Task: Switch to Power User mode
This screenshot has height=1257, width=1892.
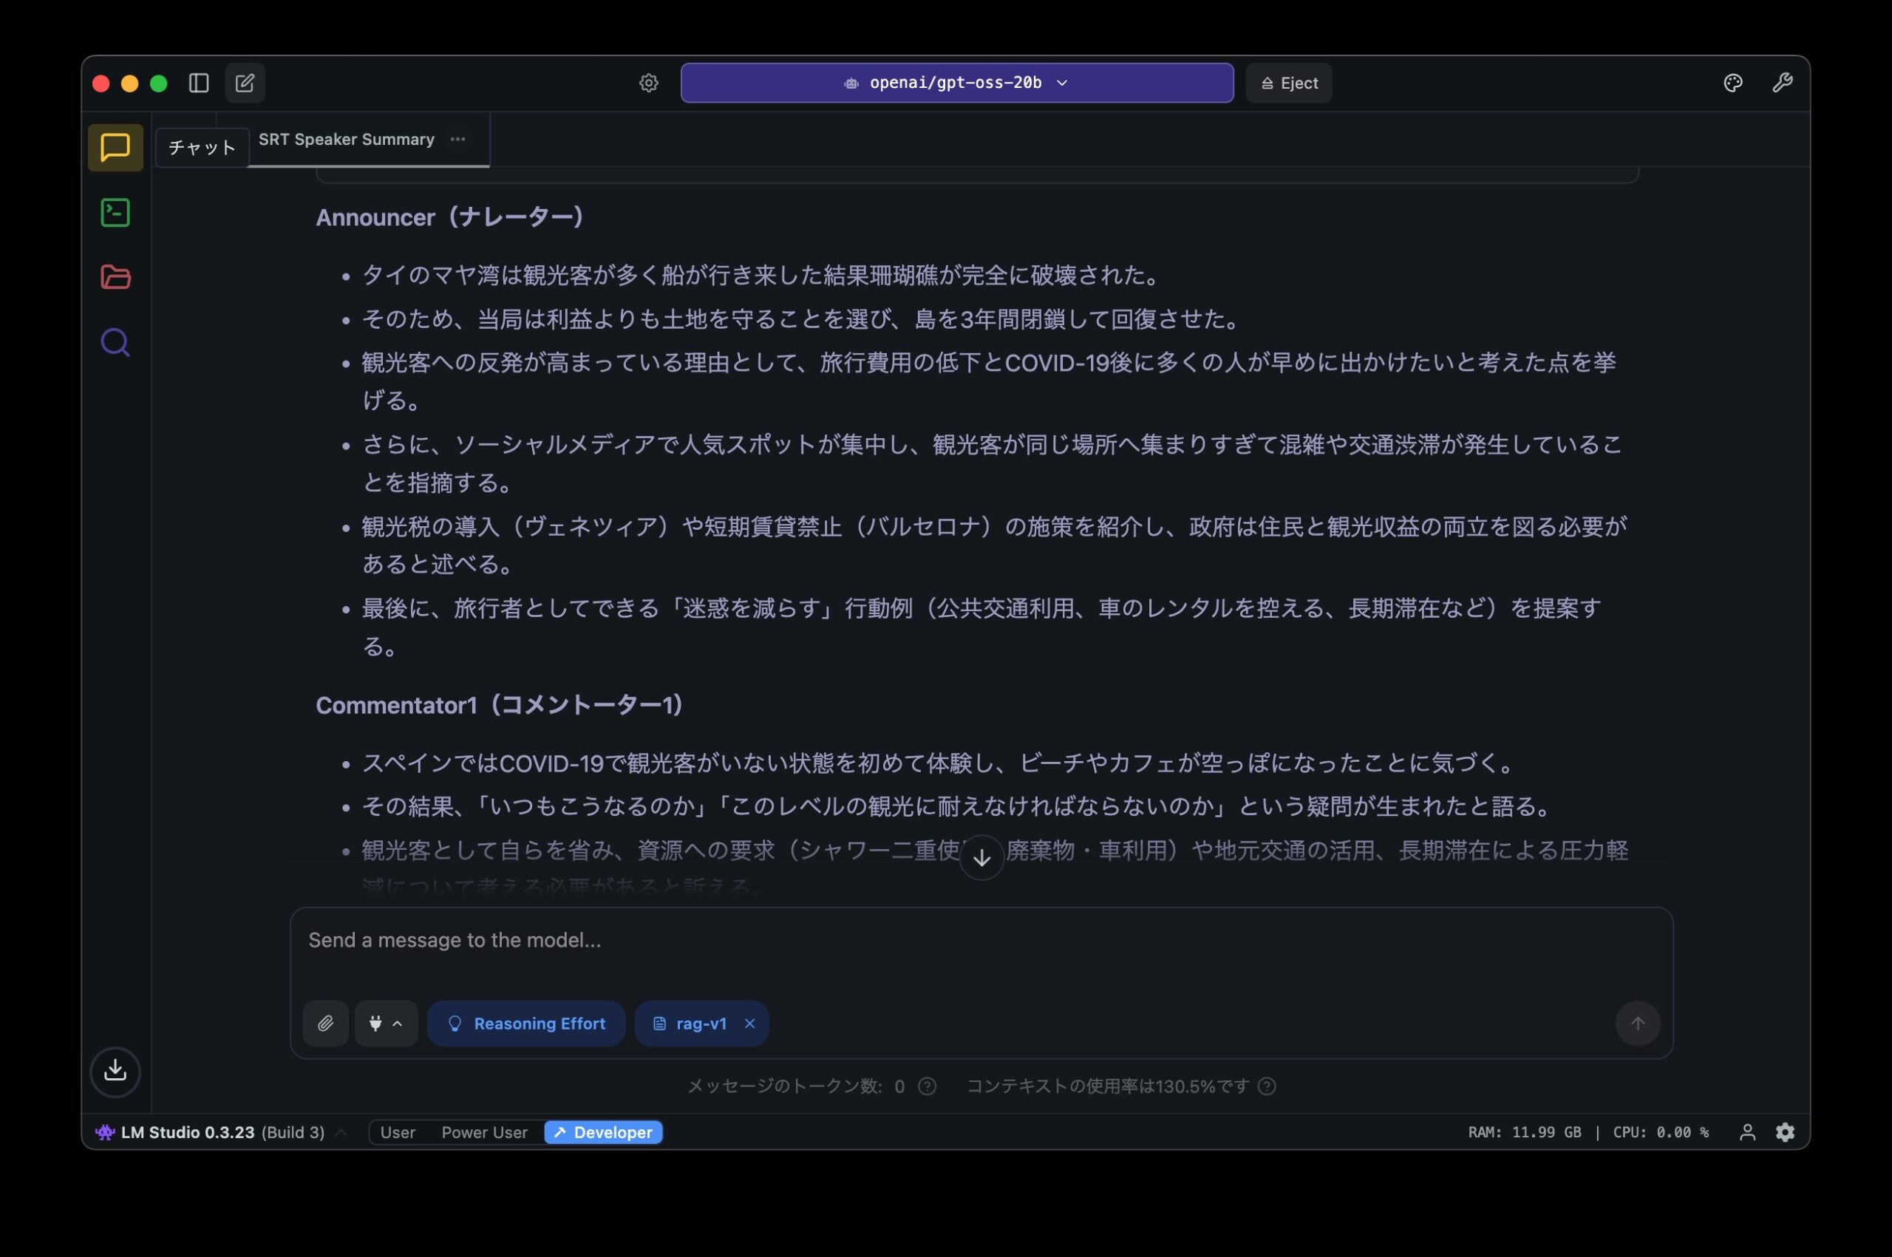Action: pos(484,1132)
